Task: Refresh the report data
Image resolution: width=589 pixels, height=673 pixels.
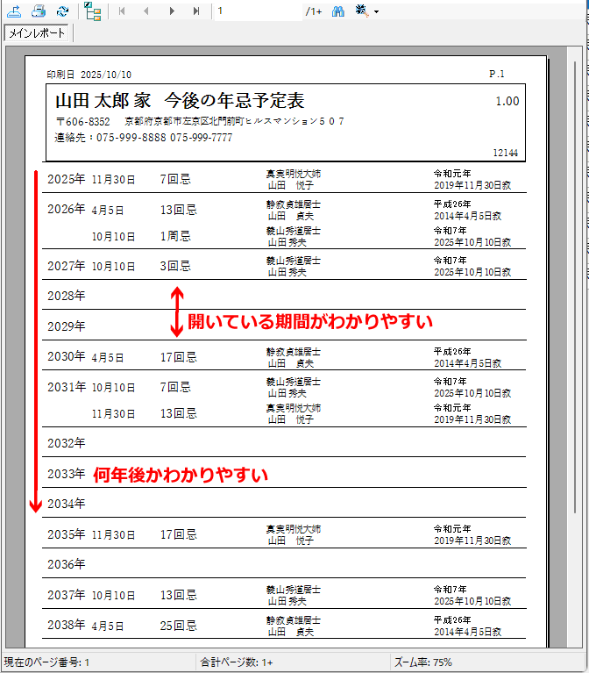Action: 62,11
